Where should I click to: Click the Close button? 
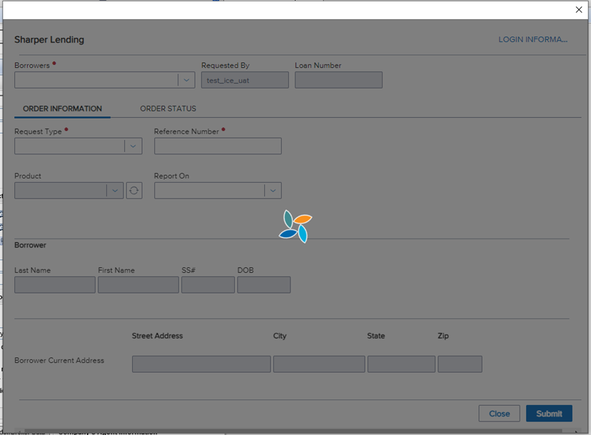coord(499,414)
